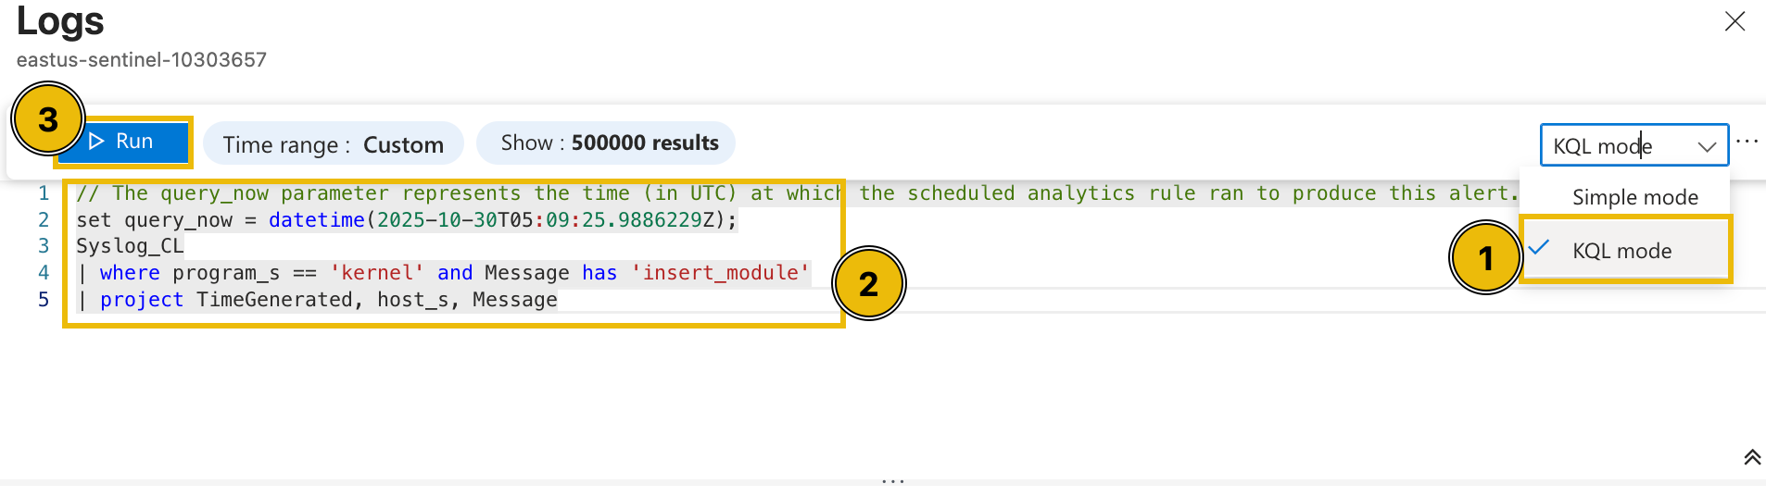Click the yellow step 3 circle marker

[x=48, y=119]
